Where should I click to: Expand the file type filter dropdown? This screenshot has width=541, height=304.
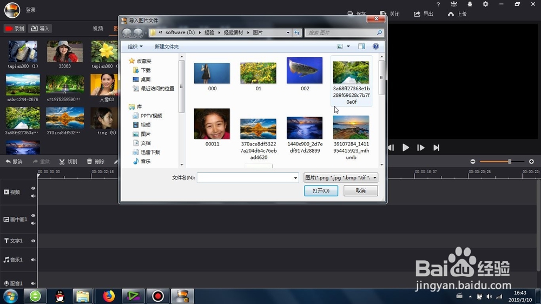(x=375, y=178)
